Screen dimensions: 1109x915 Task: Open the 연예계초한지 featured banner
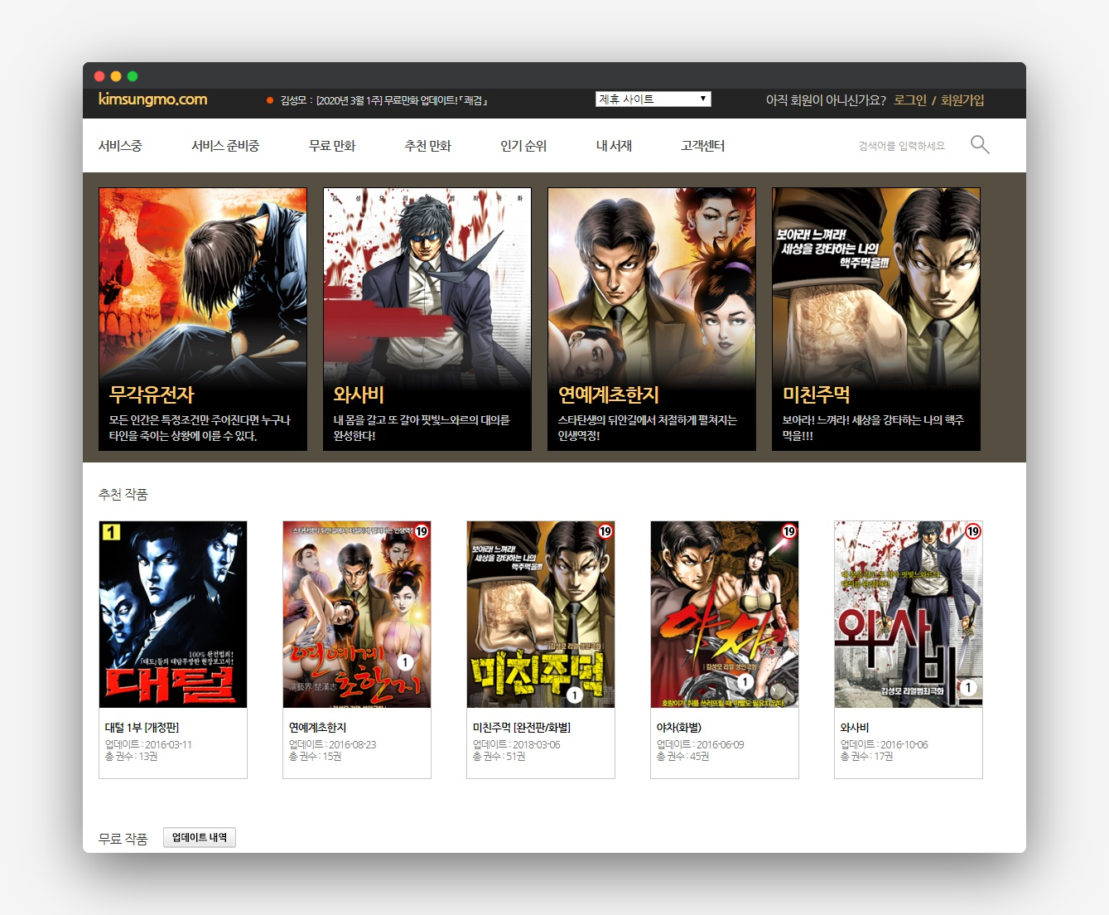(652, 319)
